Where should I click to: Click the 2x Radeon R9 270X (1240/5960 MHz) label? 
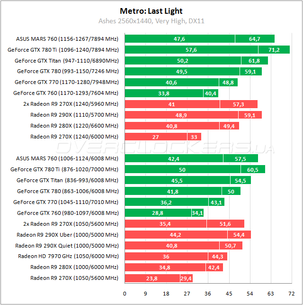71,104
